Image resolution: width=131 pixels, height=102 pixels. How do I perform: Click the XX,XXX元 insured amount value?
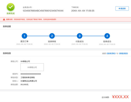pyautogui.click(x=24, y=84)
